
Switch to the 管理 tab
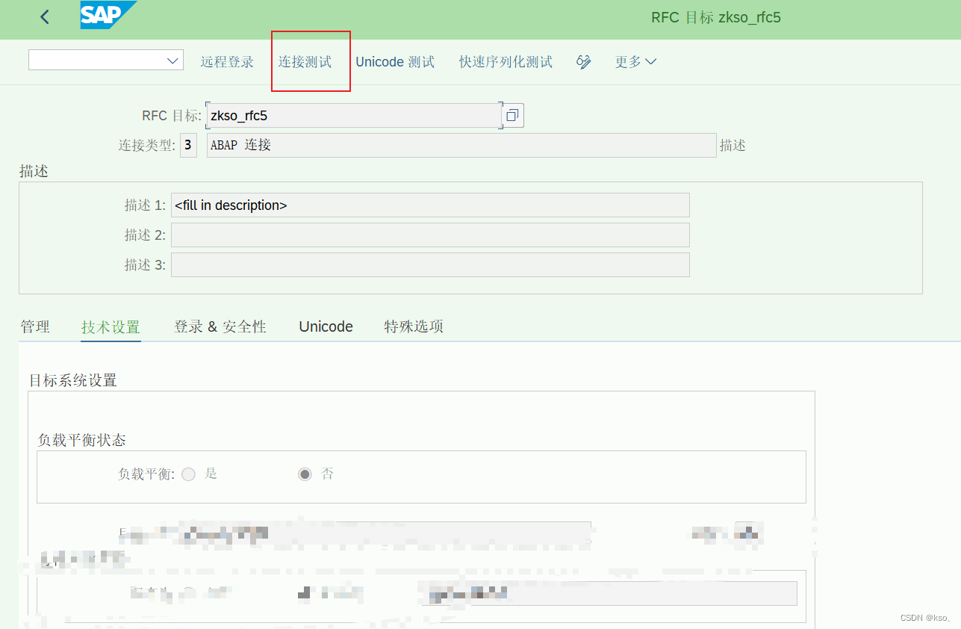pyautogui.click(x=35, y=326)
